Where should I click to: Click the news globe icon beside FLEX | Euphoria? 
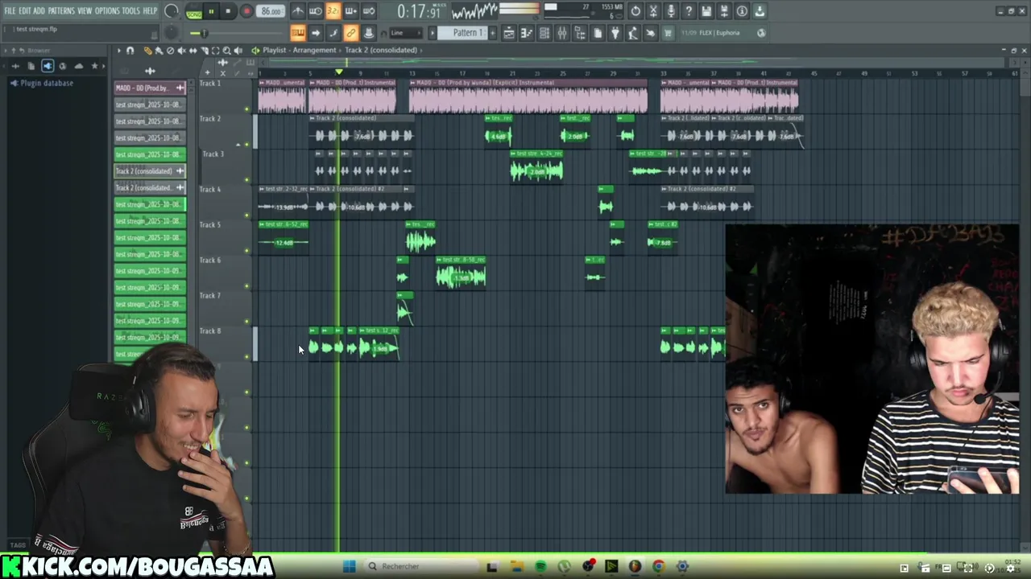point(760,33)
